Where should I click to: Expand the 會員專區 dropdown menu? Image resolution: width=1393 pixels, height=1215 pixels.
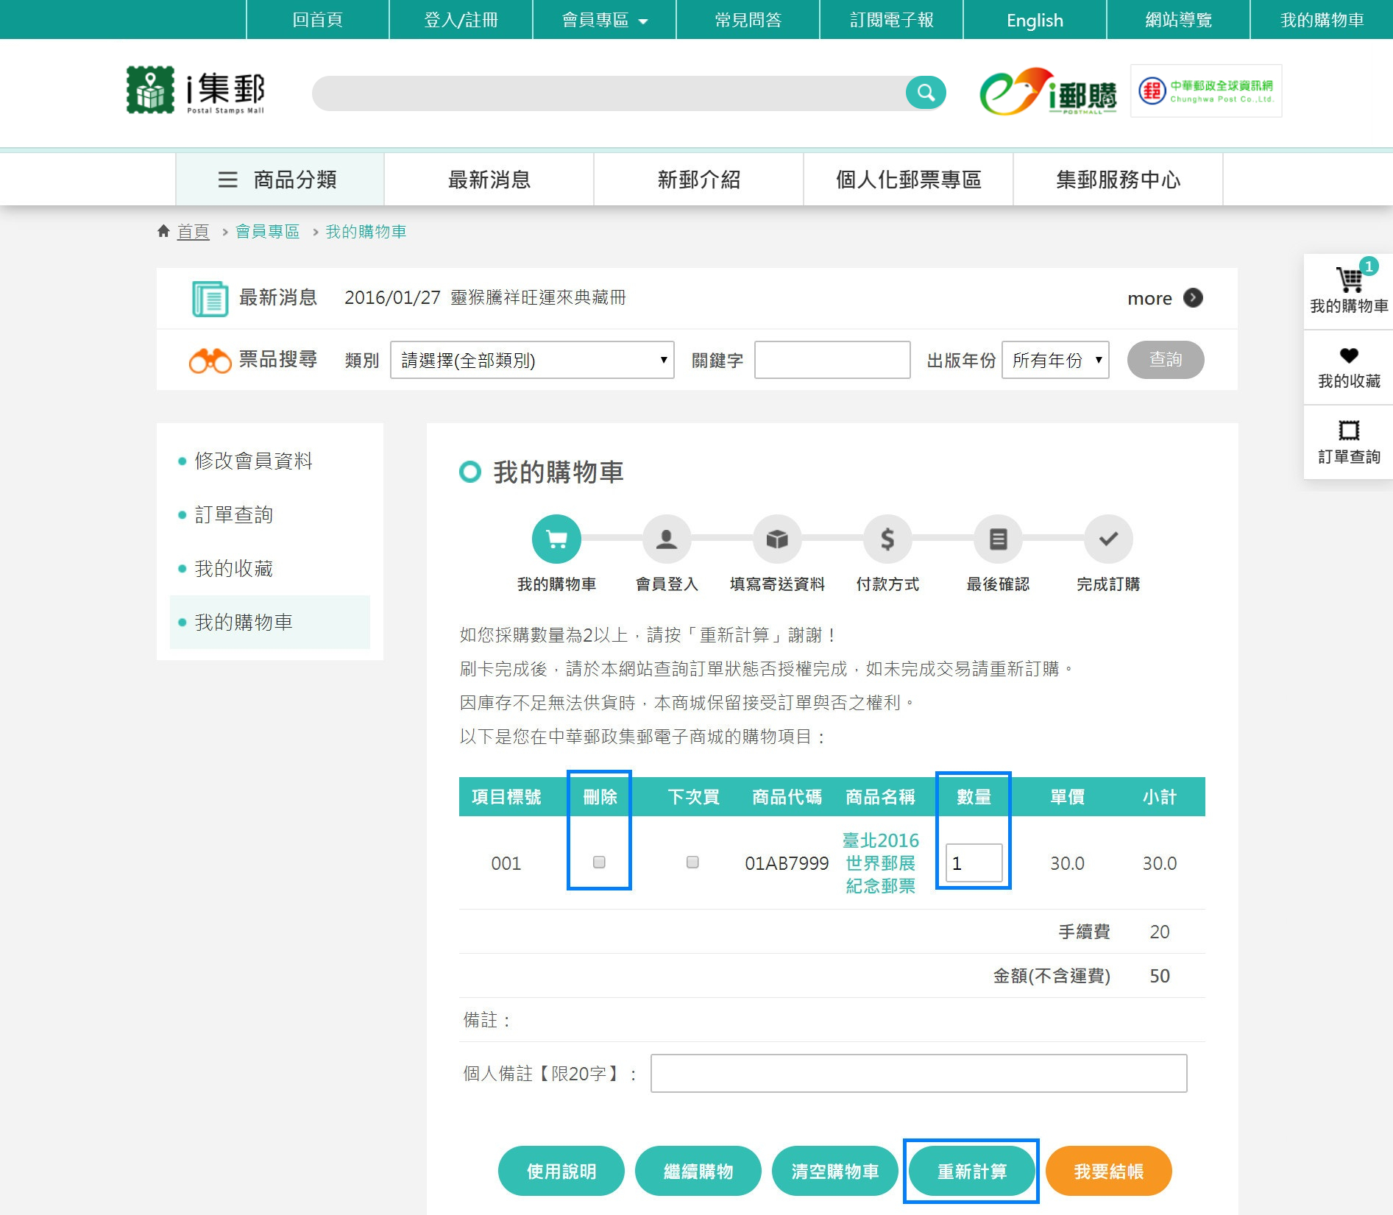[602, 20]
